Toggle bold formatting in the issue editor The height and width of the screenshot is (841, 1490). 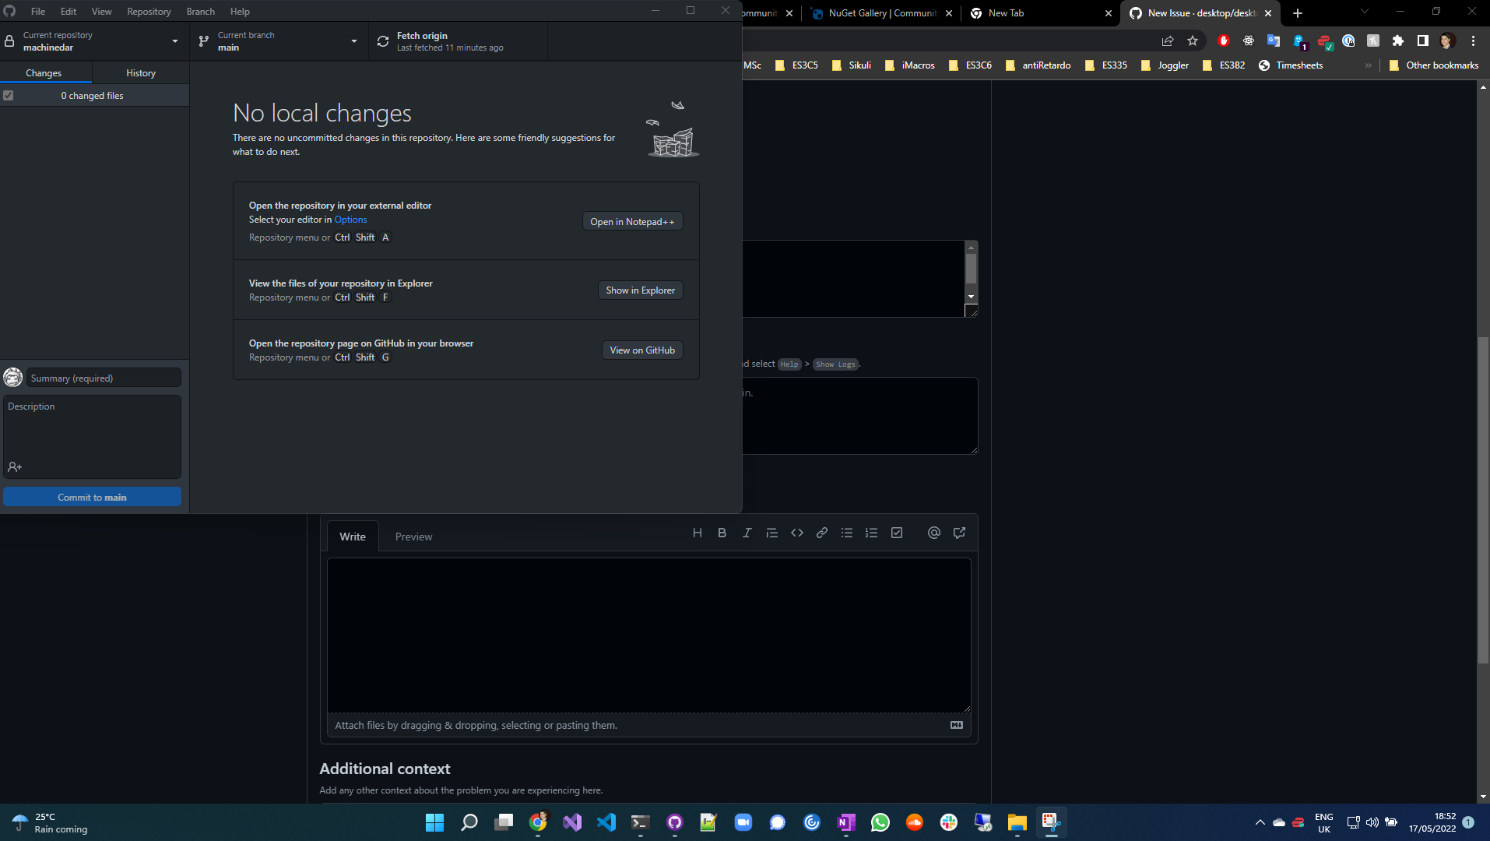(x=722, y=533)
